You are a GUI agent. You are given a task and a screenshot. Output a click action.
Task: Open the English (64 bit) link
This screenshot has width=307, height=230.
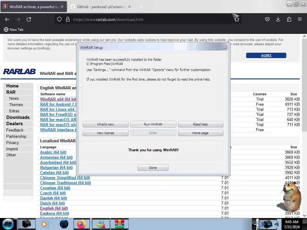[x=54, y=208]
